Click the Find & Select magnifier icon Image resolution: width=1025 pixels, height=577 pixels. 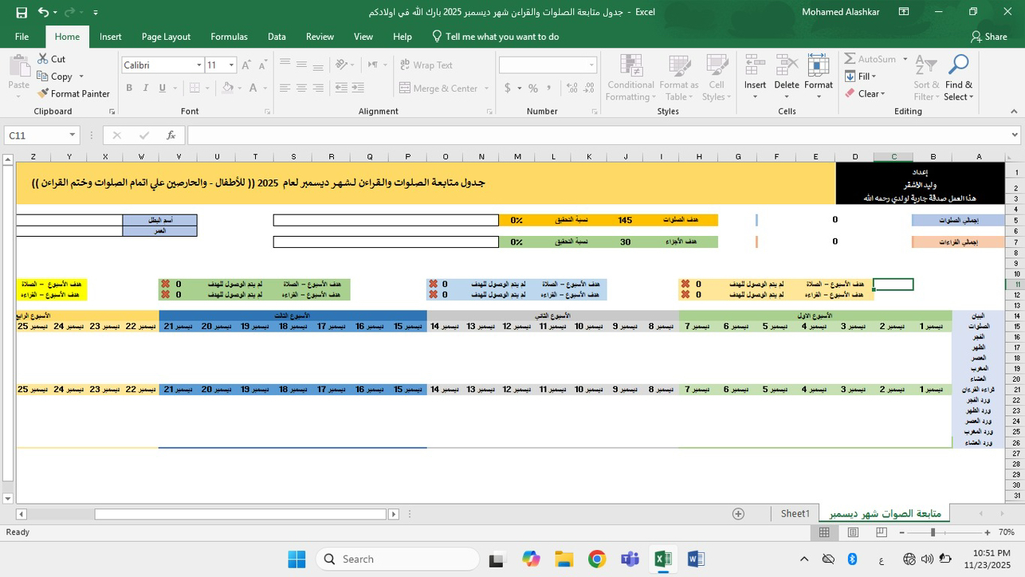tap(959, 66)
